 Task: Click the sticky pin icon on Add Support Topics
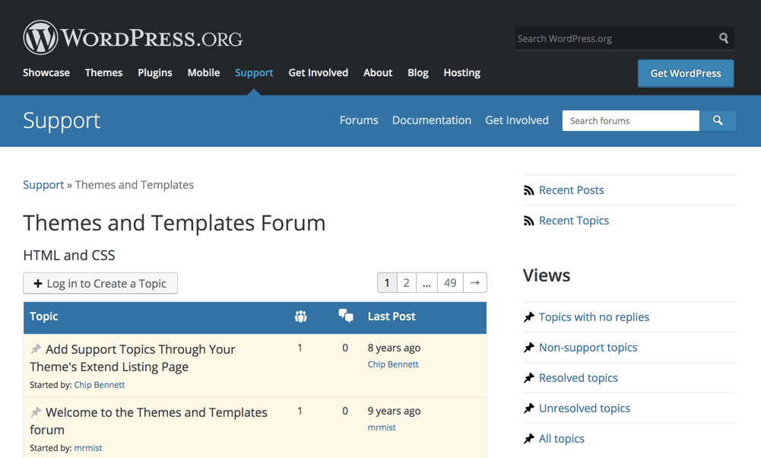36,348
